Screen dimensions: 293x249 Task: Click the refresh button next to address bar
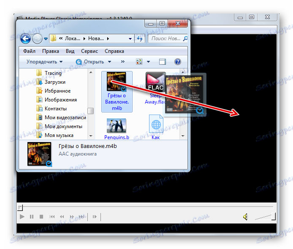[140, 39]
